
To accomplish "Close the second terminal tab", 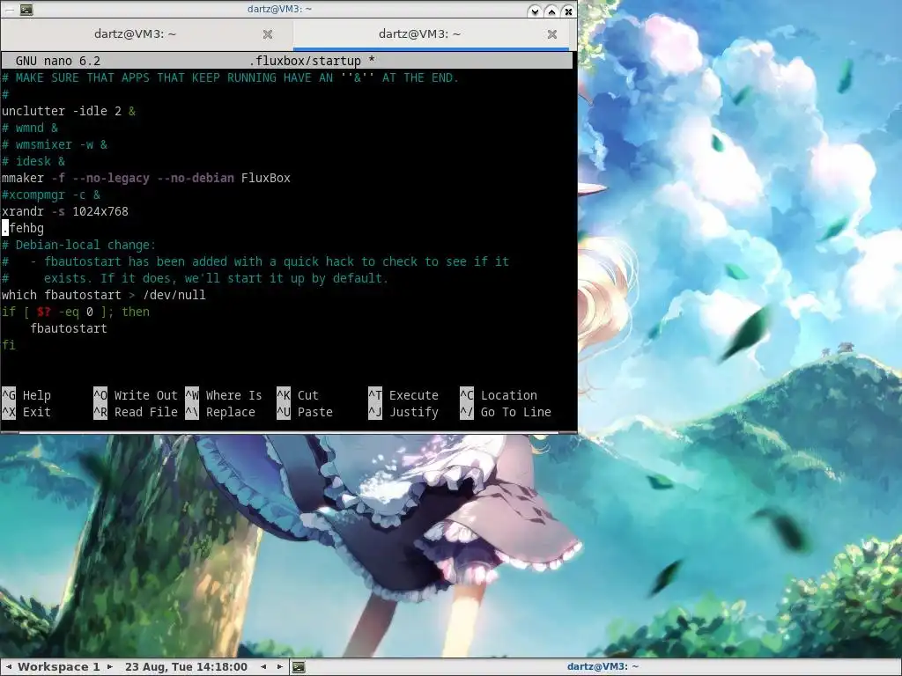I will click(552, 34).
